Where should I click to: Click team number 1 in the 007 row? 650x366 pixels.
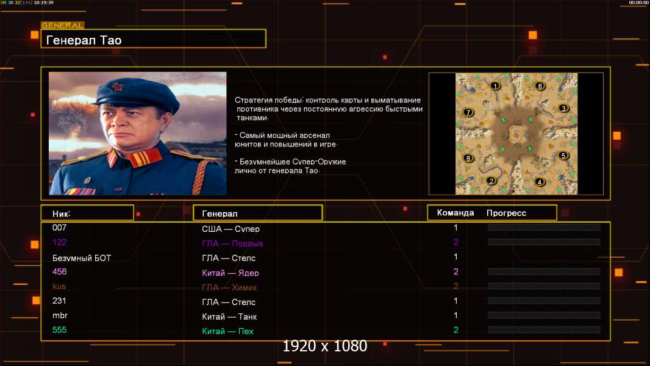point(455,228)
